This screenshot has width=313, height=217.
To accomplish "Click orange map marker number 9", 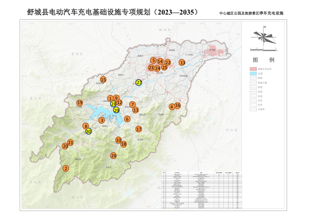I will tap(116, 98).
